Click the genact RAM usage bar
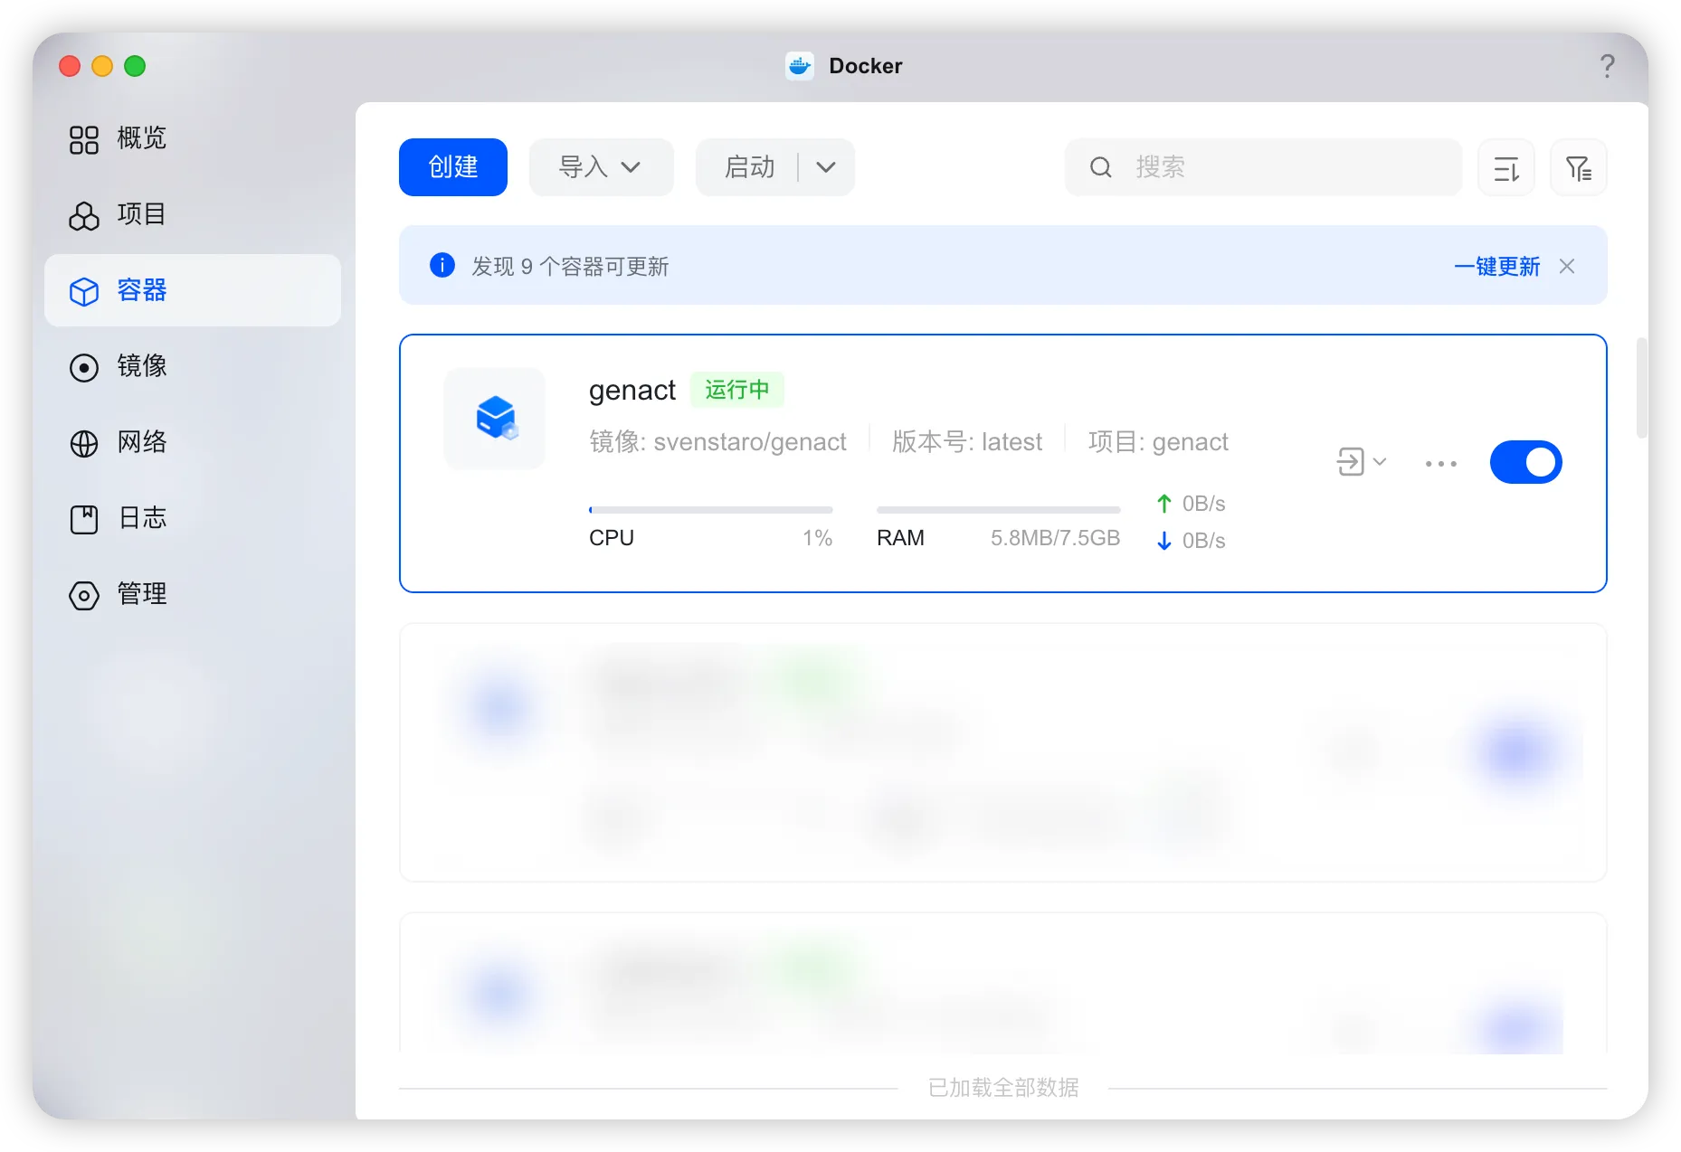The height and width of the screenshot is (1152, 1681). pos(999,510)
